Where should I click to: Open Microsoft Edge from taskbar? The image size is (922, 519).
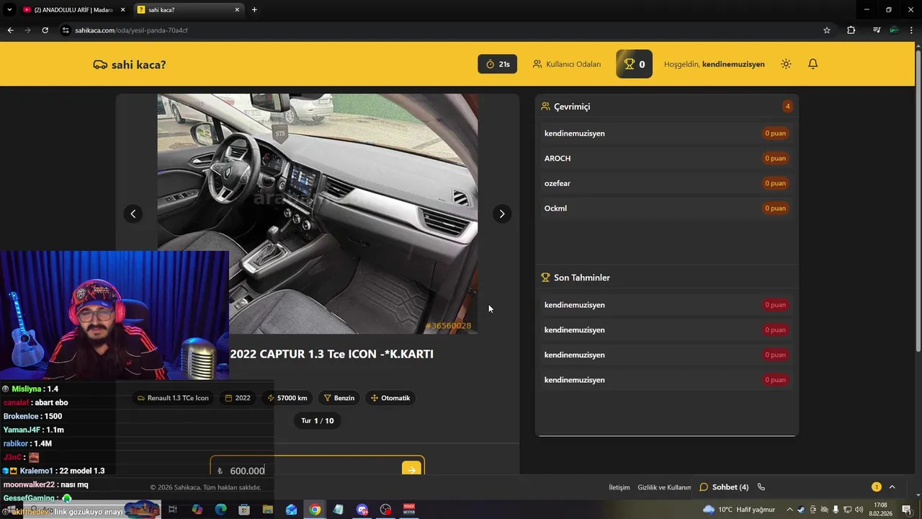pyautogui.click(x=221, y=510)
